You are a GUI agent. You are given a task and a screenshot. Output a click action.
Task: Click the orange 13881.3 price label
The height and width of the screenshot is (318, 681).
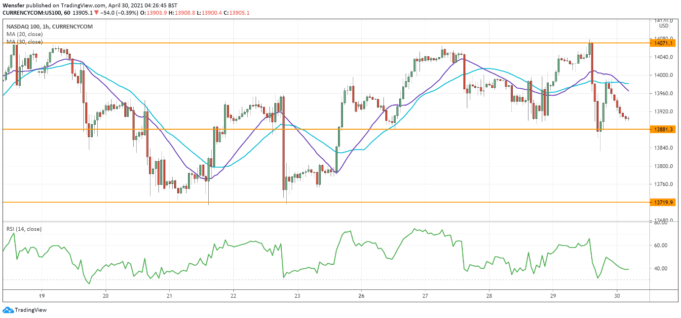pos(663,129)
